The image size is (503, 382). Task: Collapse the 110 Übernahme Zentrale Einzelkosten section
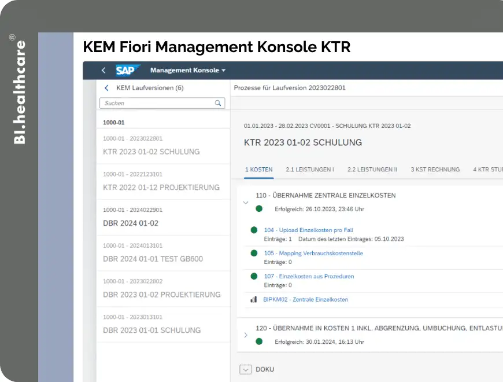[x=246, y=202]
